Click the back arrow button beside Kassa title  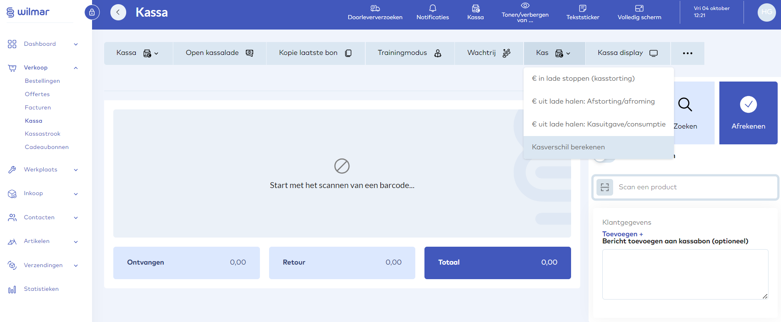tap(118, 12)
